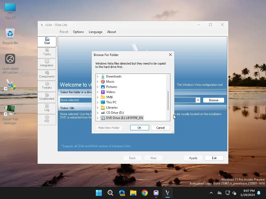
Task: Launch Microsoft Edge preview from taskbar
Action: coord(122,193)
